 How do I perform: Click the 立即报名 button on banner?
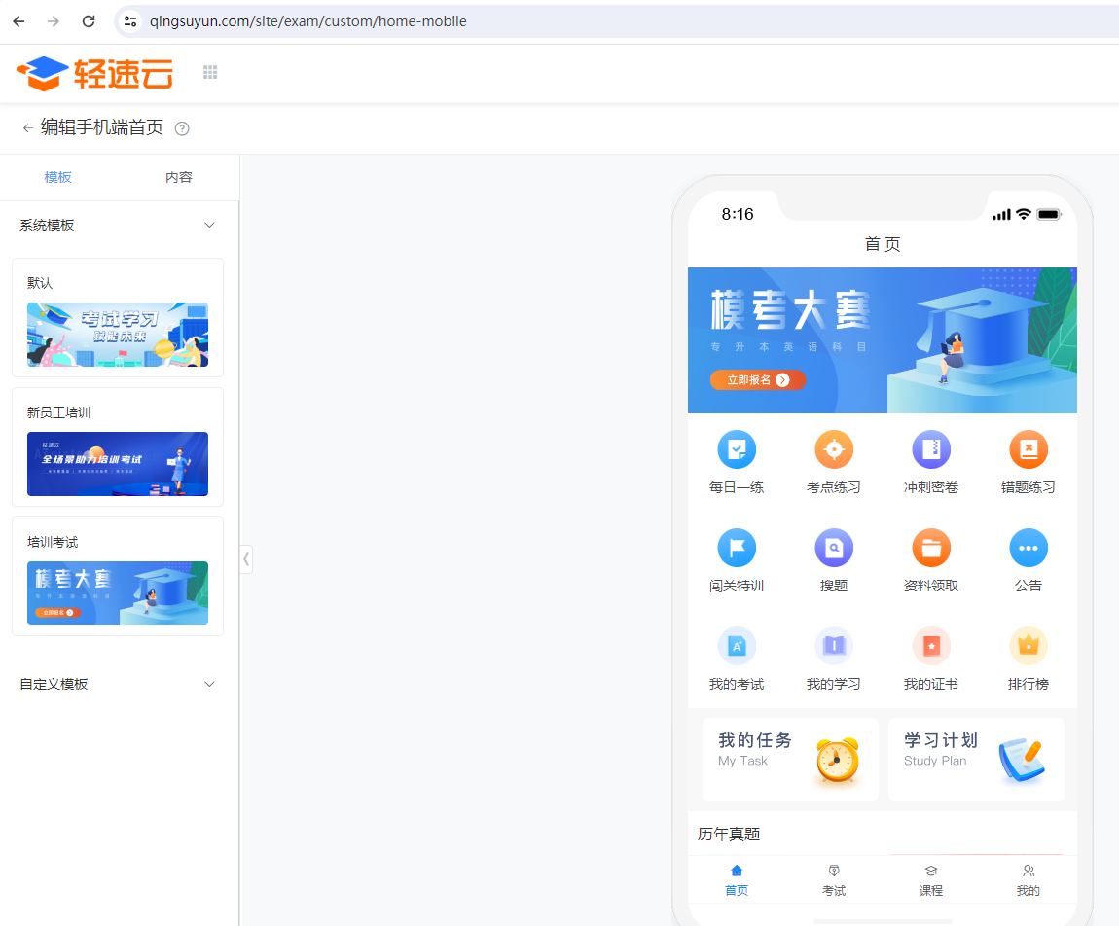(757, 380)
